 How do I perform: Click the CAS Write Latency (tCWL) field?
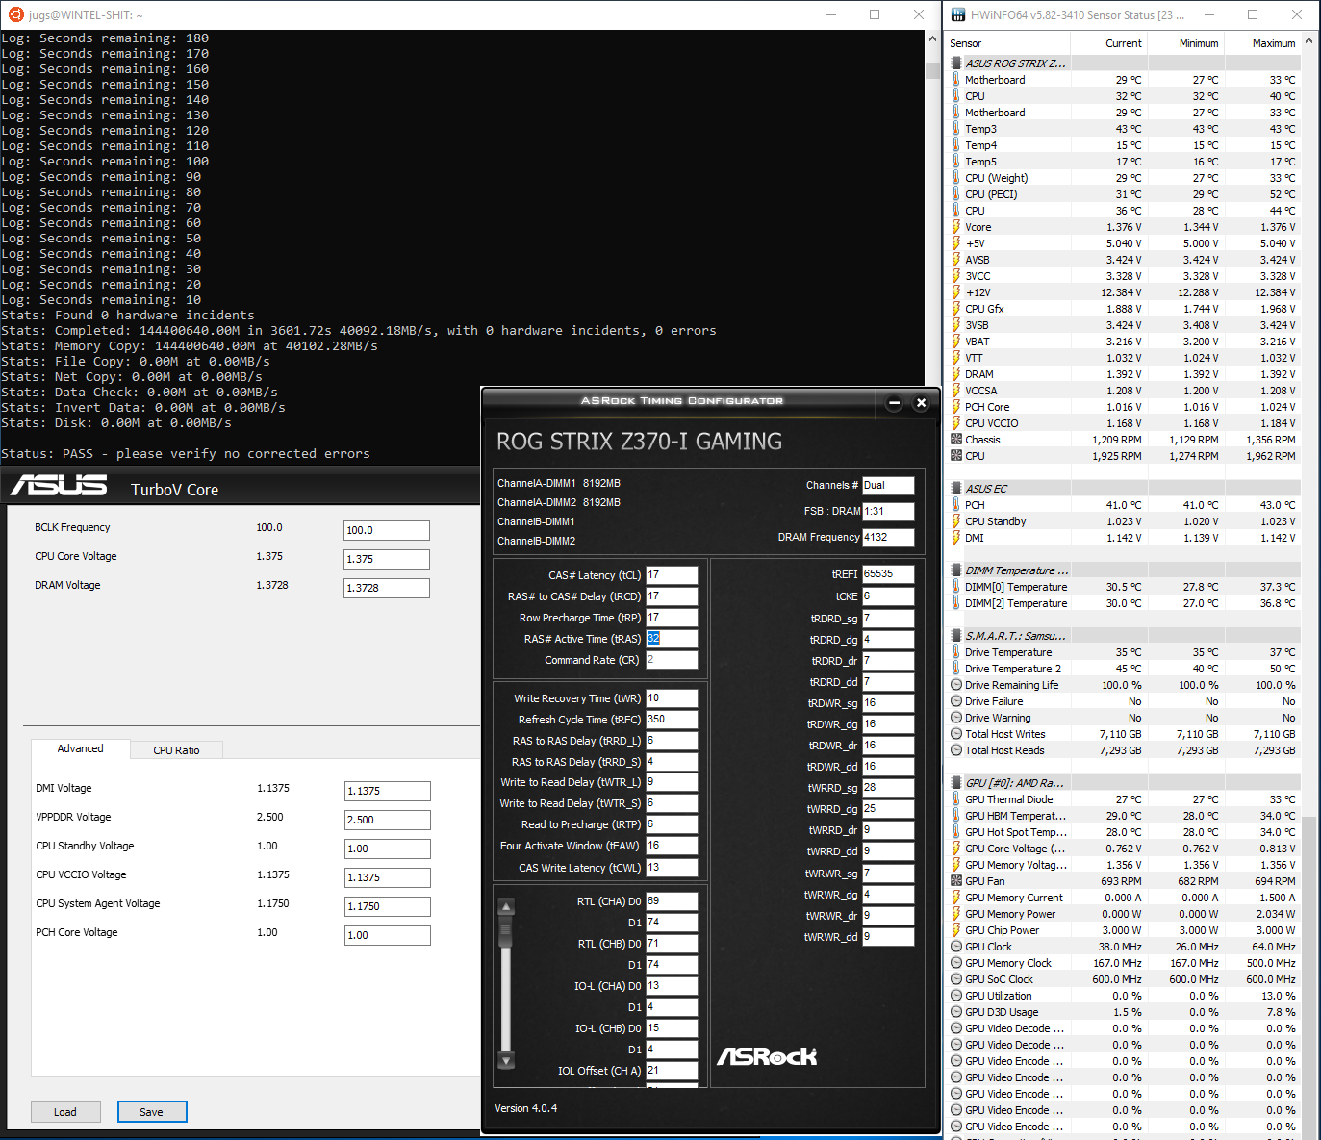pos(672,868)
